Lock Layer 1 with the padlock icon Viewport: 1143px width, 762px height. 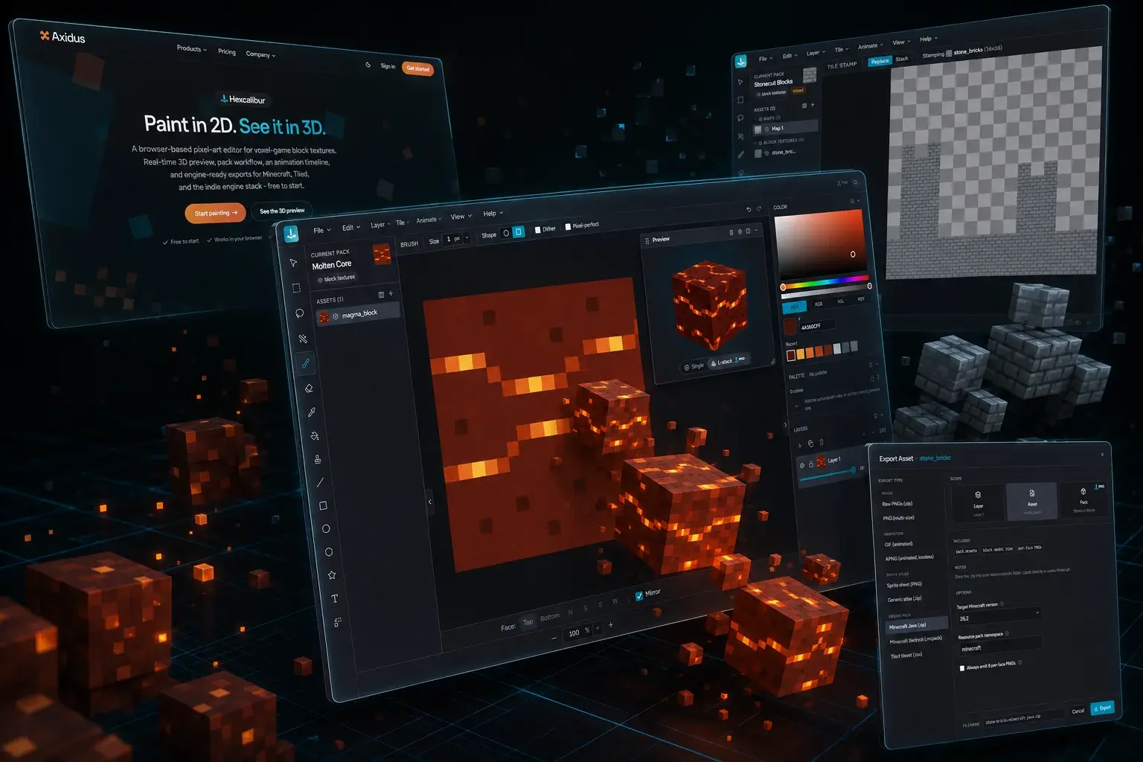pyautogui.click(x=811, y=464)
